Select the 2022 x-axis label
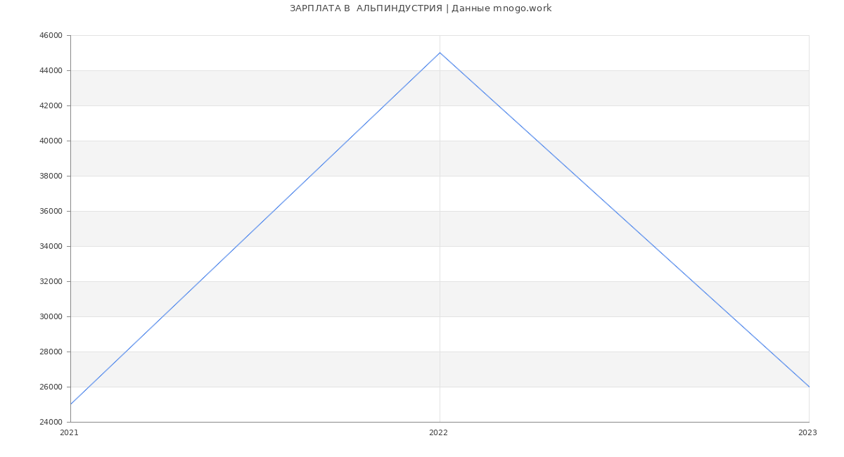This screenshot has height=457, width=844. [438, 433]
